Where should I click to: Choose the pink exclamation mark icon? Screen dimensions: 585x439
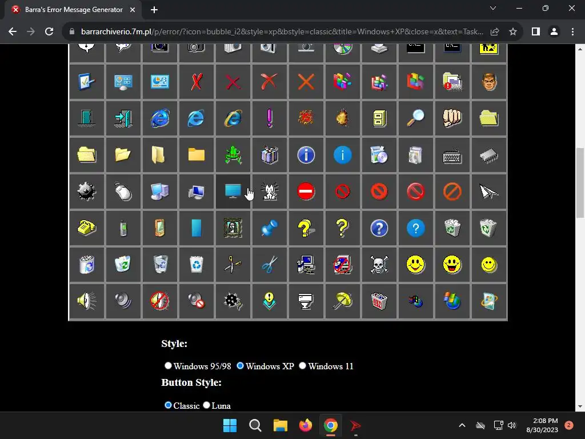[270, 118]
